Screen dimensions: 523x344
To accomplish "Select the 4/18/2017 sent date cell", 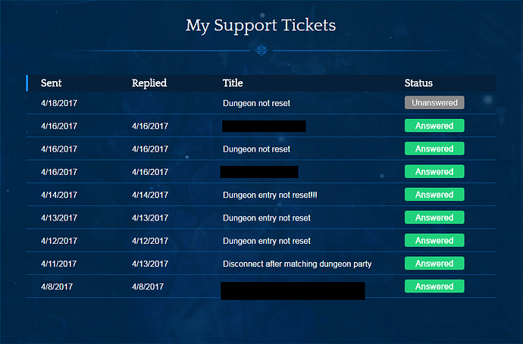I will pos(59,103).
